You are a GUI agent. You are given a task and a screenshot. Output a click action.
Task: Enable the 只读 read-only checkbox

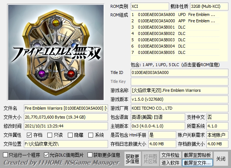click(x=50, y=135)
